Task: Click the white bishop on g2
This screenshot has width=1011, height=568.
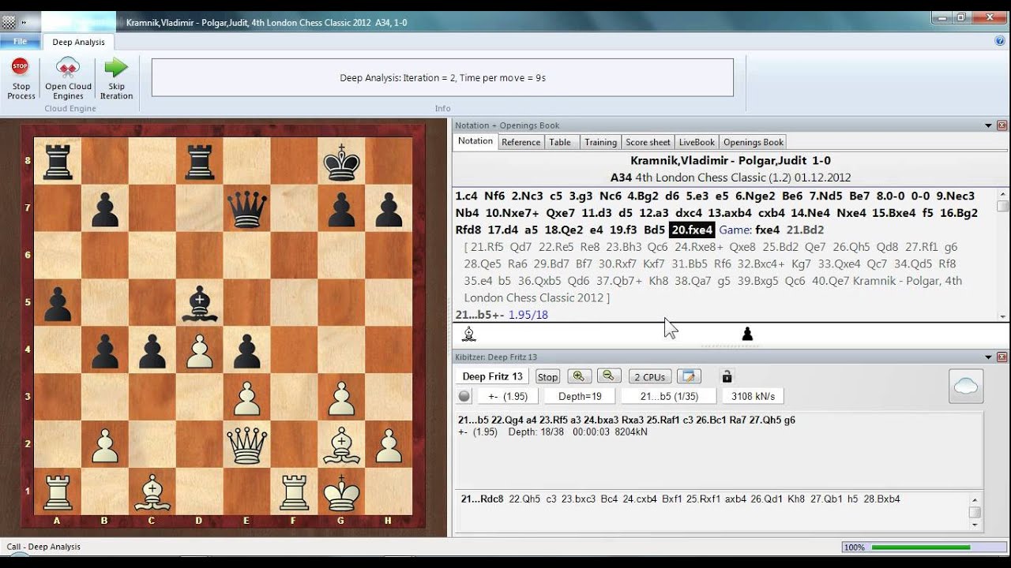Action: point(341,447)
